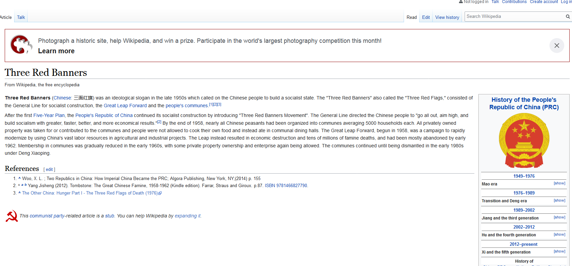Show the Transition and Deng era section

[559, 201]
